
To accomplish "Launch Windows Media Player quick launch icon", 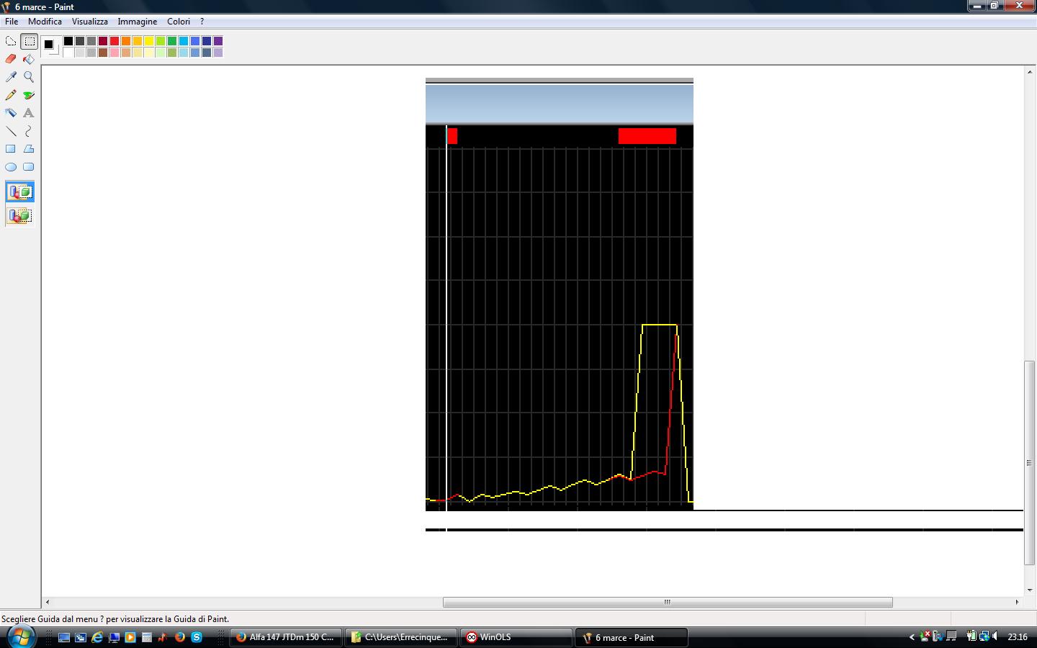I will tap(130, 637).
